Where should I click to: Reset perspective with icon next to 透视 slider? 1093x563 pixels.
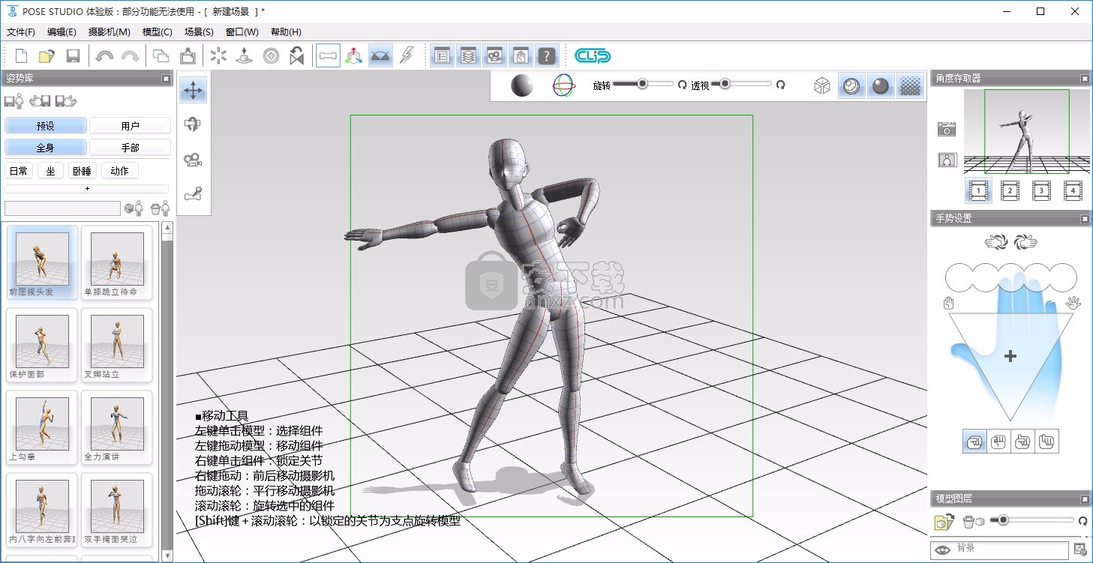point(781,85)
